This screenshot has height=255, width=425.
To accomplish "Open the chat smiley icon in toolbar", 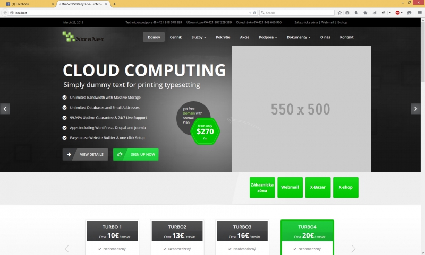I will coord(409,13).
